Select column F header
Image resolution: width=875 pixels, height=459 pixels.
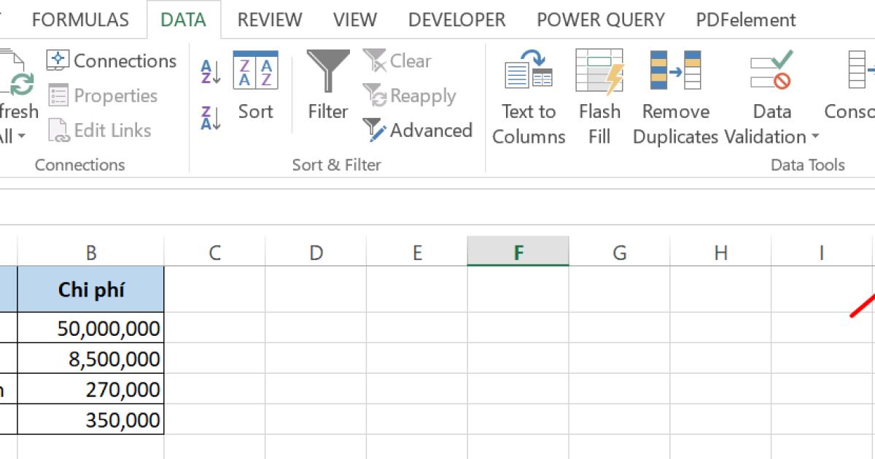coord(518,252)
